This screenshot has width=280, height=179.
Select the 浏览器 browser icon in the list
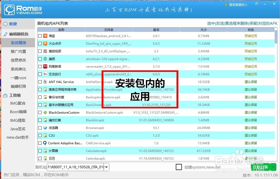pyautogui.click(x=45, y=128)
